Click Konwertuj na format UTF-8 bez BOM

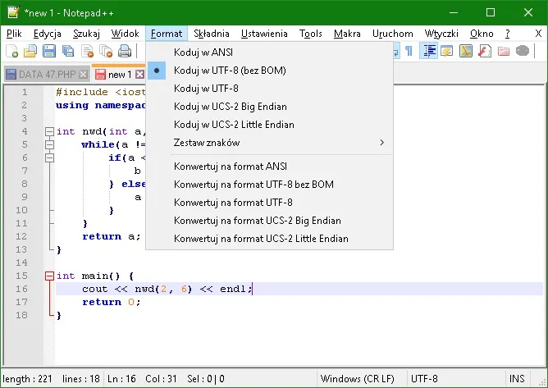tap(253, 185)
